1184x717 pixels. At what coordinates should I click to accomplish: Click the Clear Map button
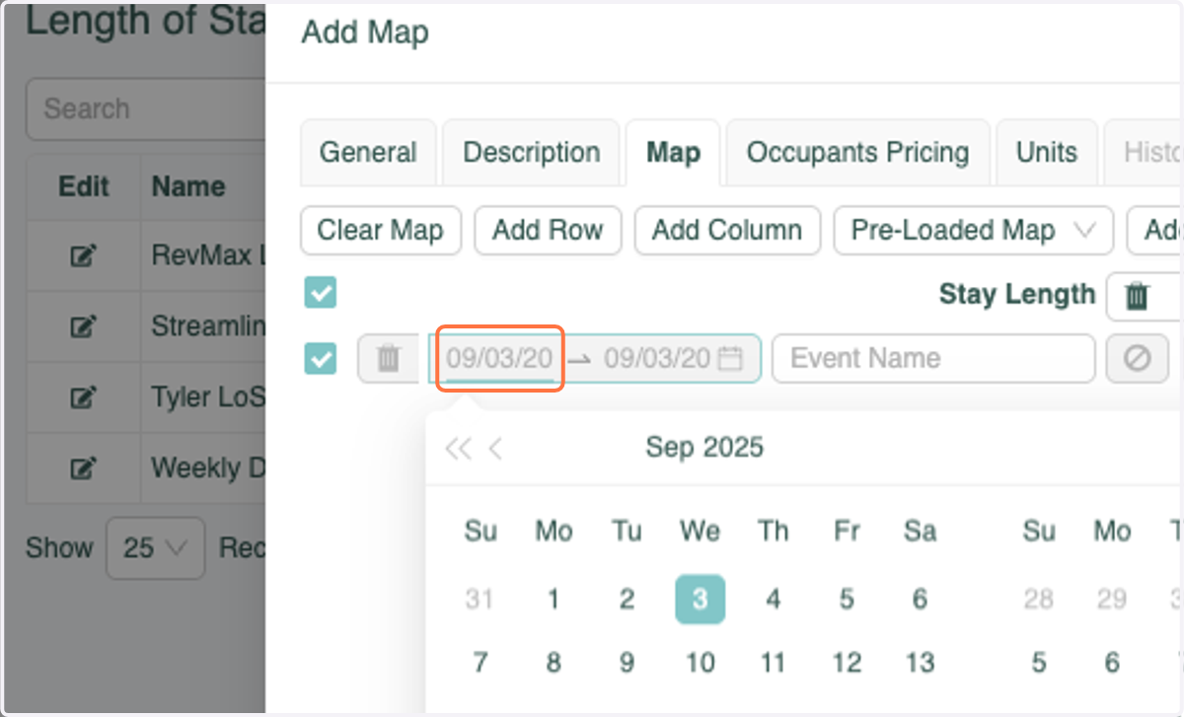[x=381, y=231]
